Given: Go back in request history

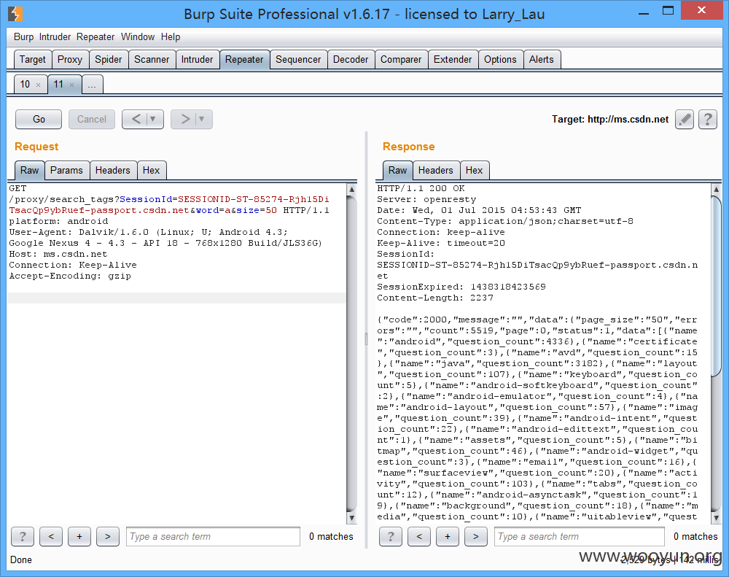Looking at the screenshot, I should coord(136,119).
